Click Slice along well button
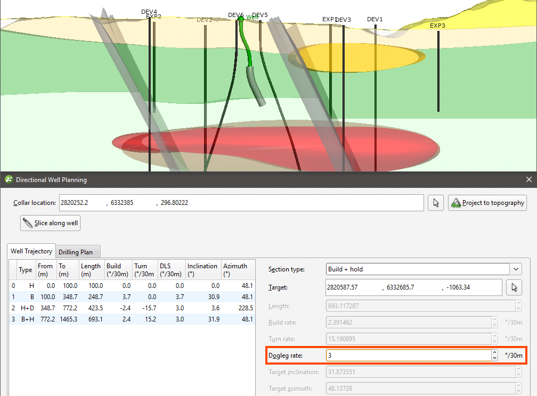This screenshot has width=537, height=396. (51, 223)
